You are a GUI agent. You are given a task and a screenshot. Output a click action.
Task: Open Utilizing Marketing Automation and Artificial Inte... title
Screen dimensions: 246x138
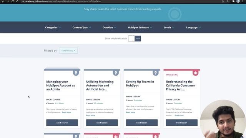[x=100, y=85]
